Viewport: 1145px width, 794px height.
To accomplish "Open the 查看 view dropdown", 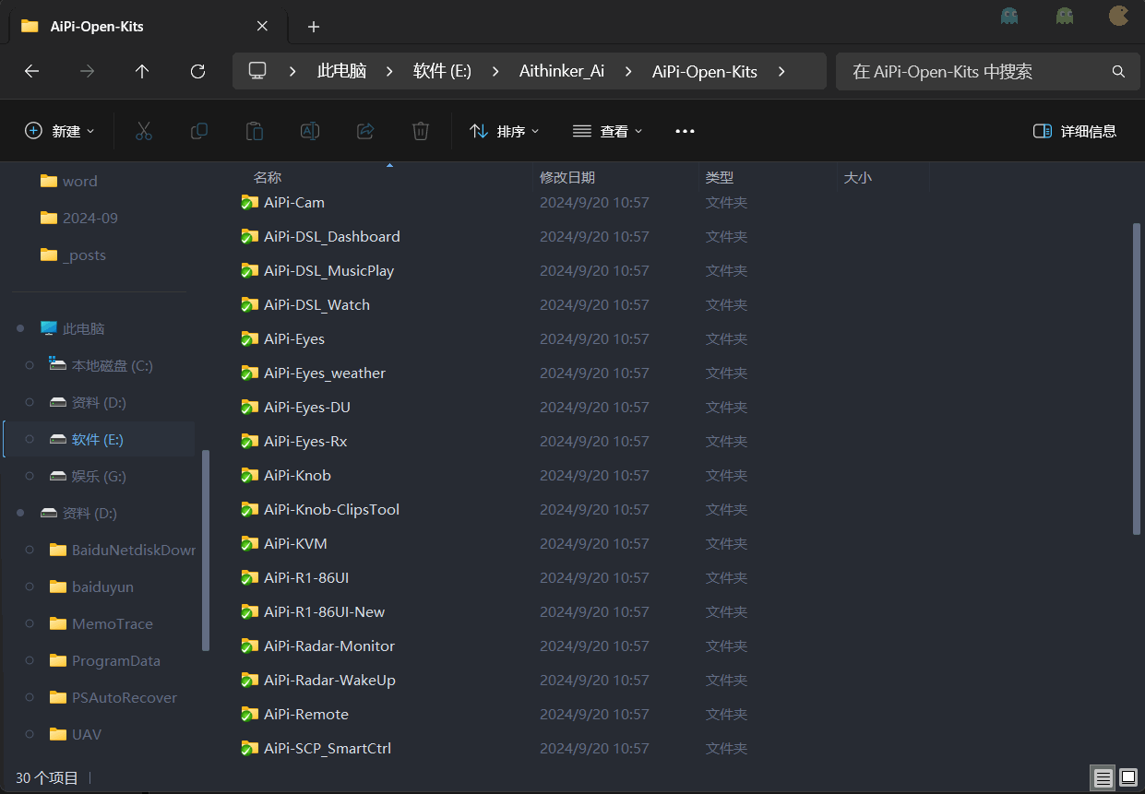I will [607, 131].
